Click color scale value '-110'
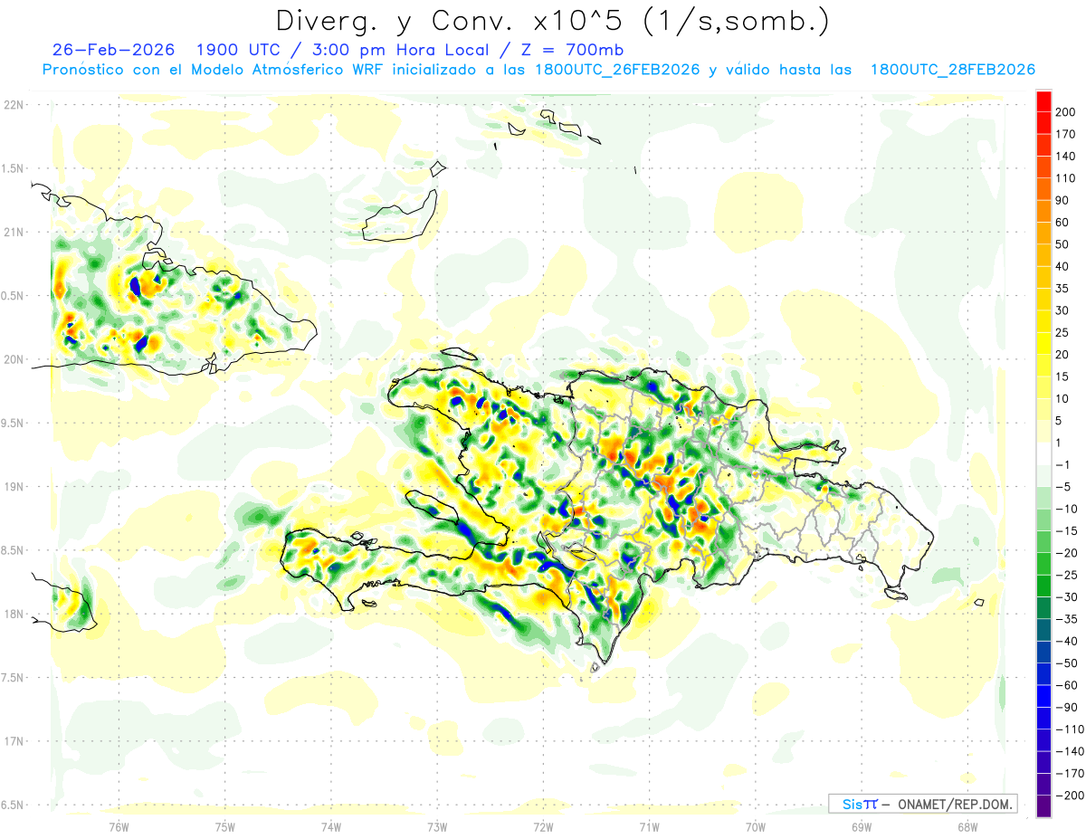The image size is (1086, 839). pyautogui.click(x=1072, y=729)
